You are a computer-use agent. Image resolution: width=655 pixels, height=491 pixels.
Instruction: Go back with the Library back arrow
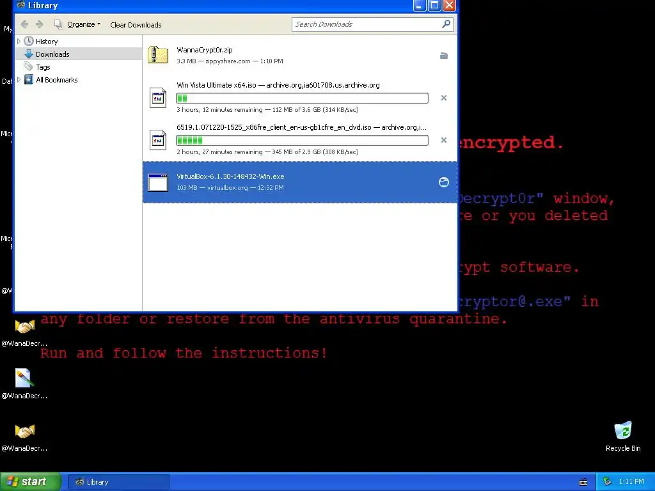(x=25, y=25)
